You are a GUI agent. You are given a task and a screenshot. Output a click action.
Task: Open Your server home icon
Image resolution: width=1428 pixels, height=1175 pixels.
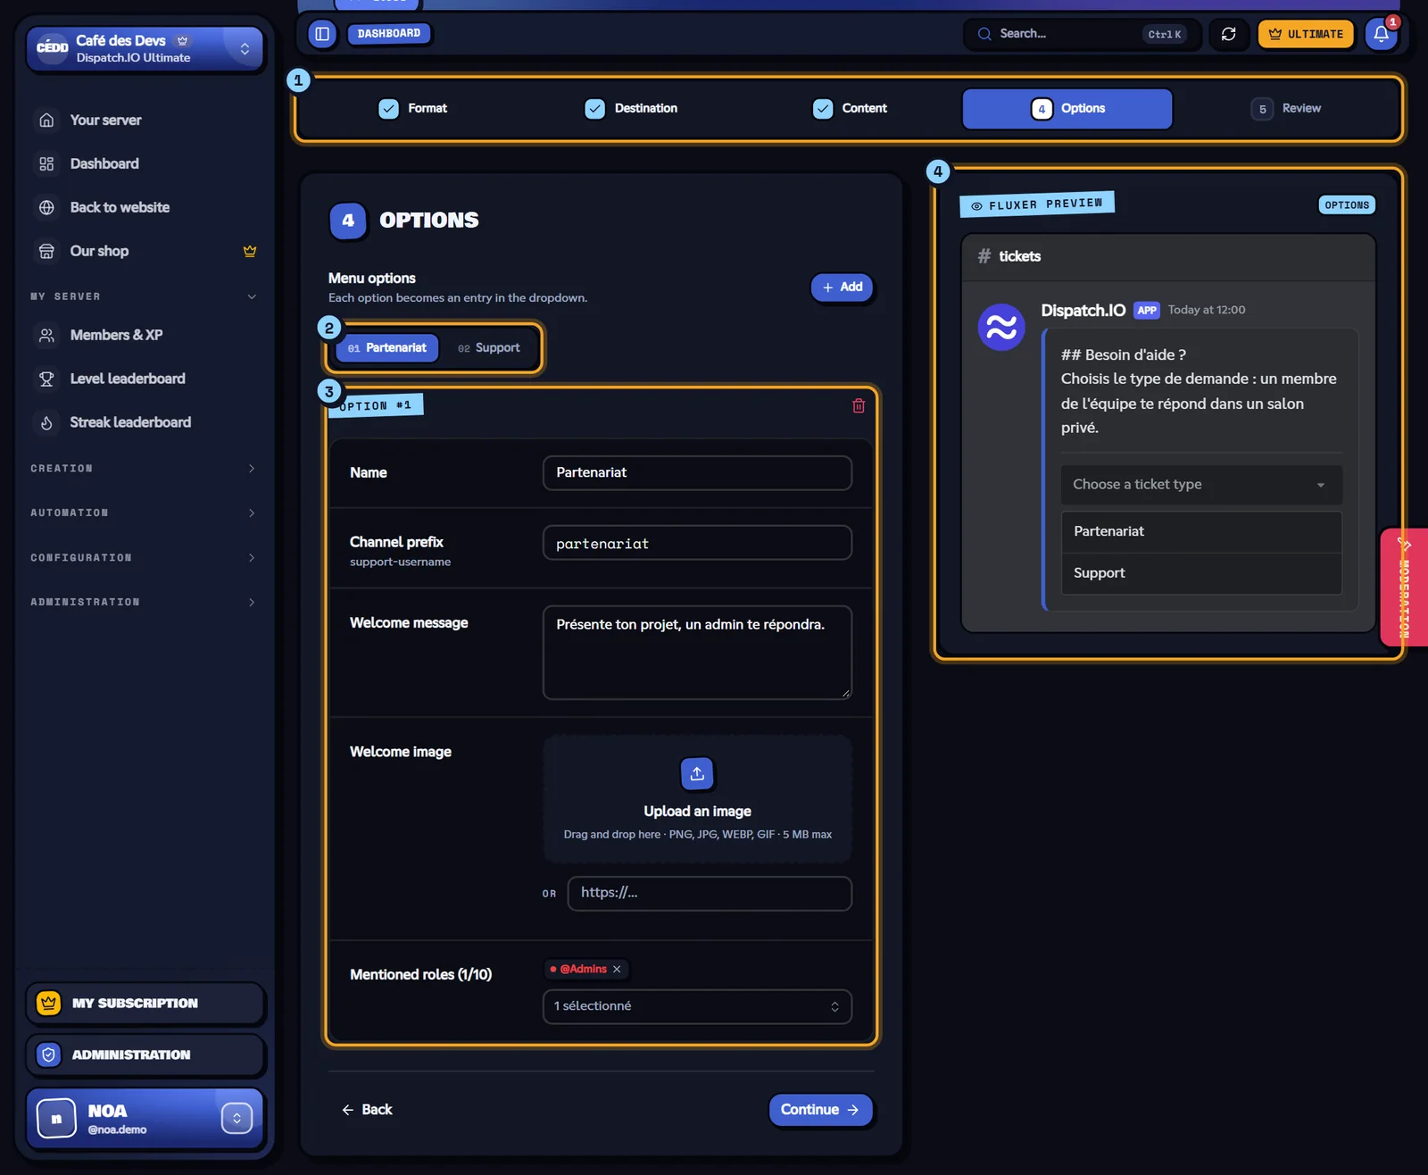pos(46,120)
